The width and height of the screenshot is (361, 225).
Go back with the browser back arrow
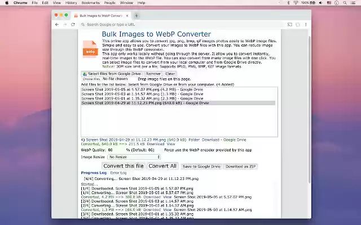coord(57,25)
